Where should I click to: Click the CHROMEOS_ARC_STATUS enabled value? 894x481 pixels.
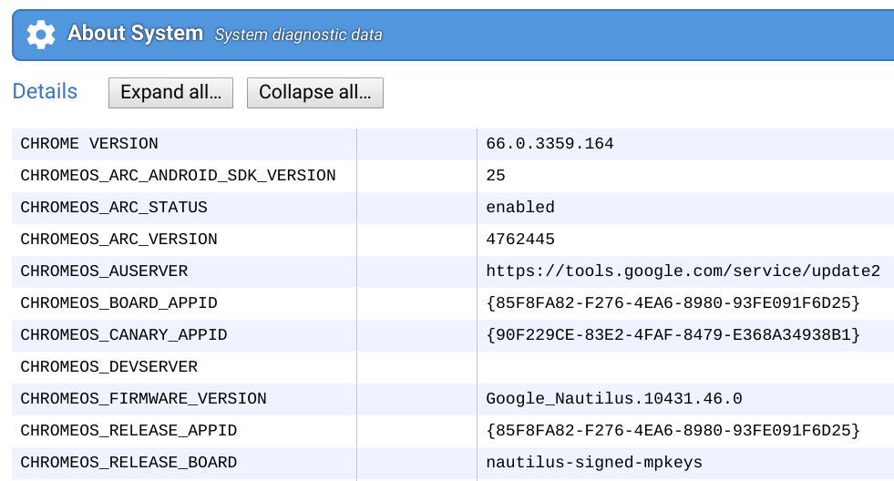pos(520,208)
